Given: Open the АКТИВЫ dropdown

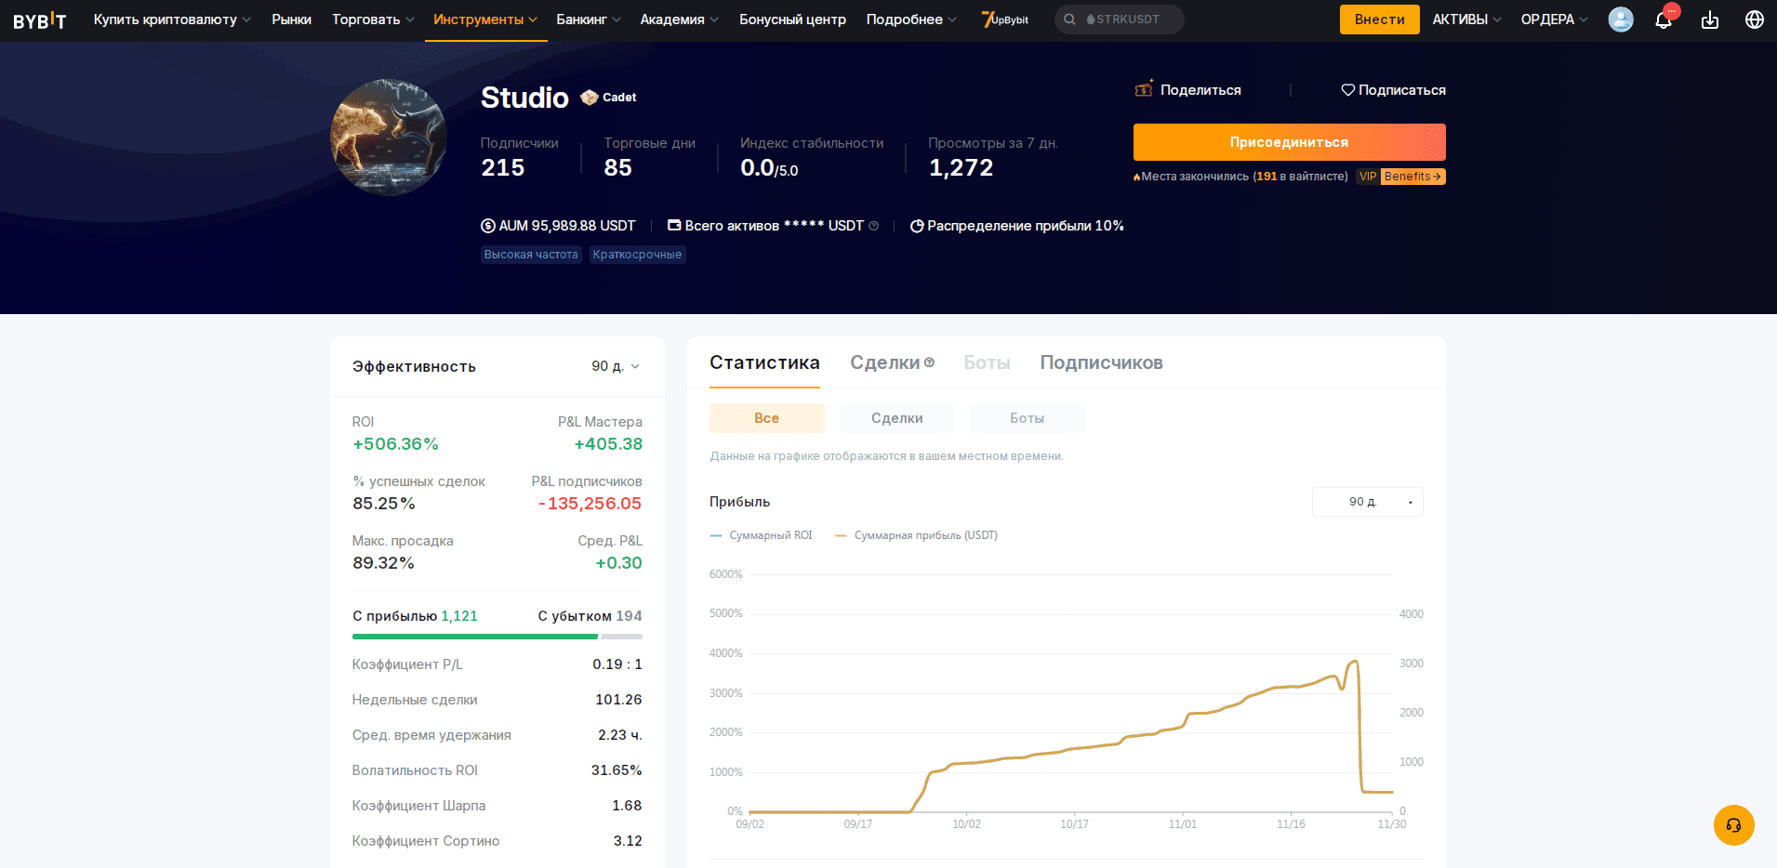Looking at the screenshot, I should click(1466, 20).
